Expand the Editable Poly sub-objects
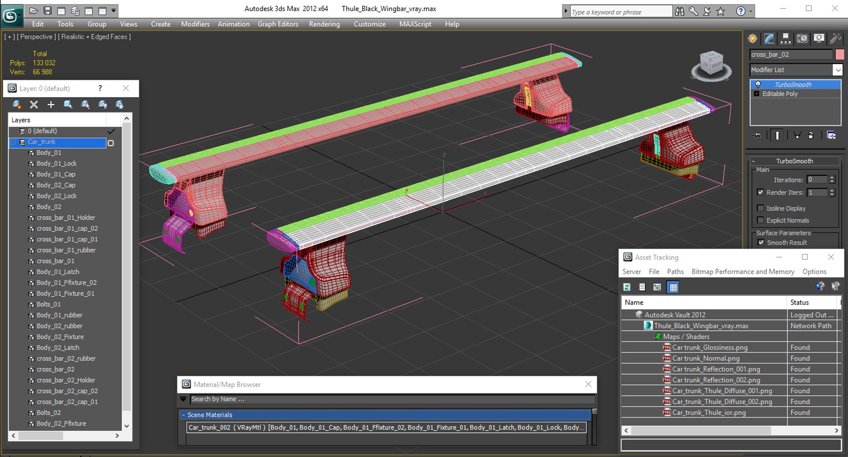 (757, 94)
